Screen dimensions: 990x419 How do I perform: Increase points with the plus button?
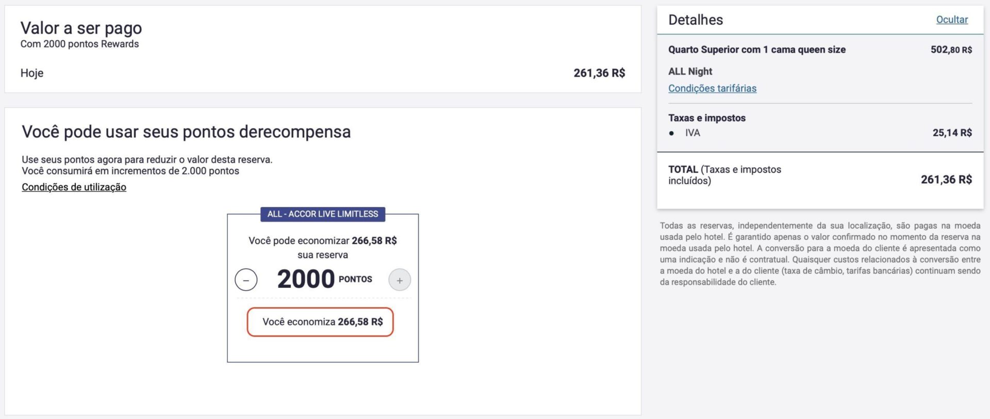click(400, 280)
